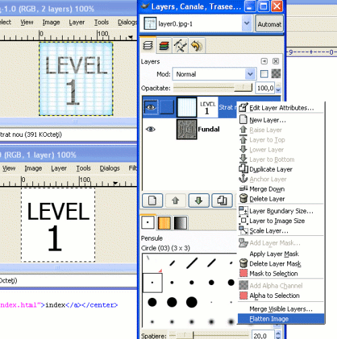Screen dimensions: 337x339
Task: Choose Mask to Selection in context menu
Action: click(x=280, y=274)
